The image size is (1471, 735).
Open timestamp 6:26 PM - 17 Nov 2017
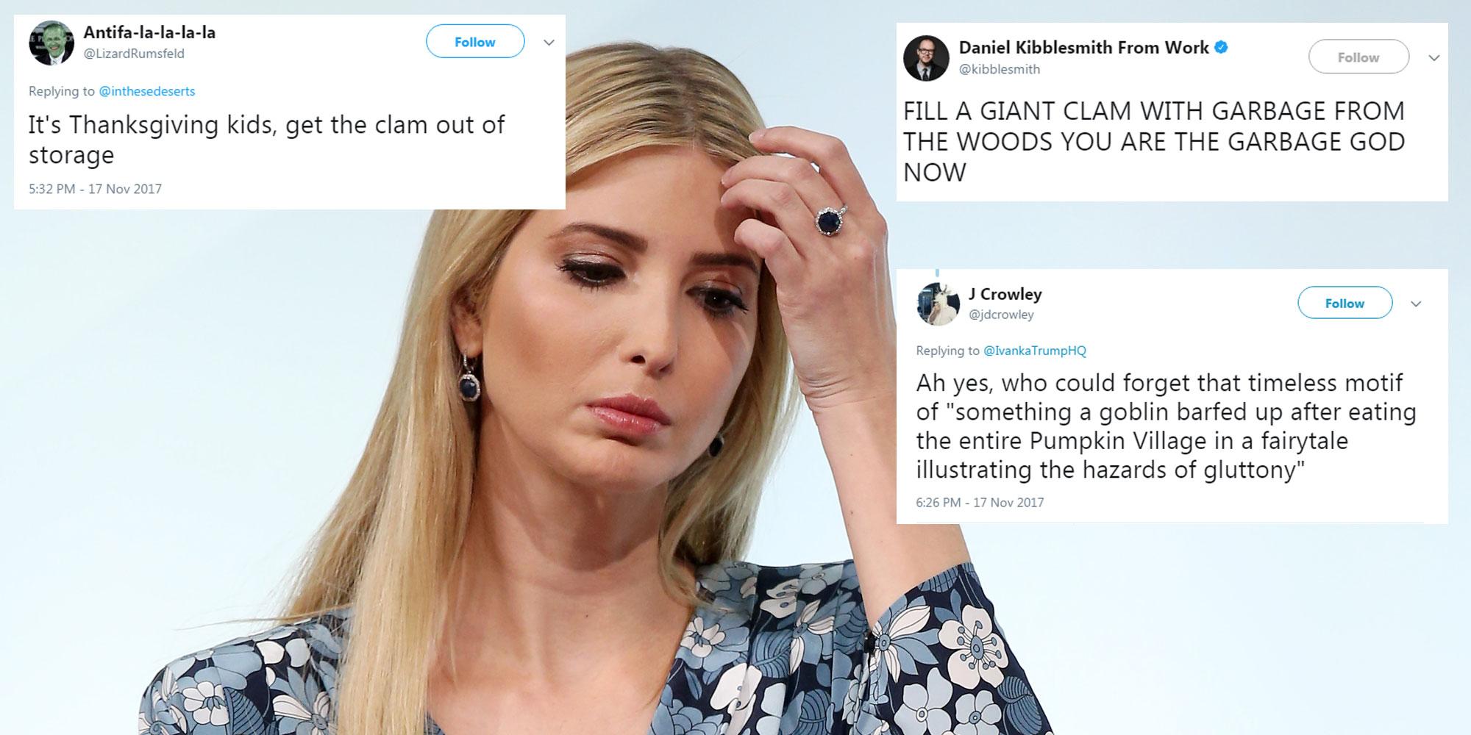coord(980,503)
